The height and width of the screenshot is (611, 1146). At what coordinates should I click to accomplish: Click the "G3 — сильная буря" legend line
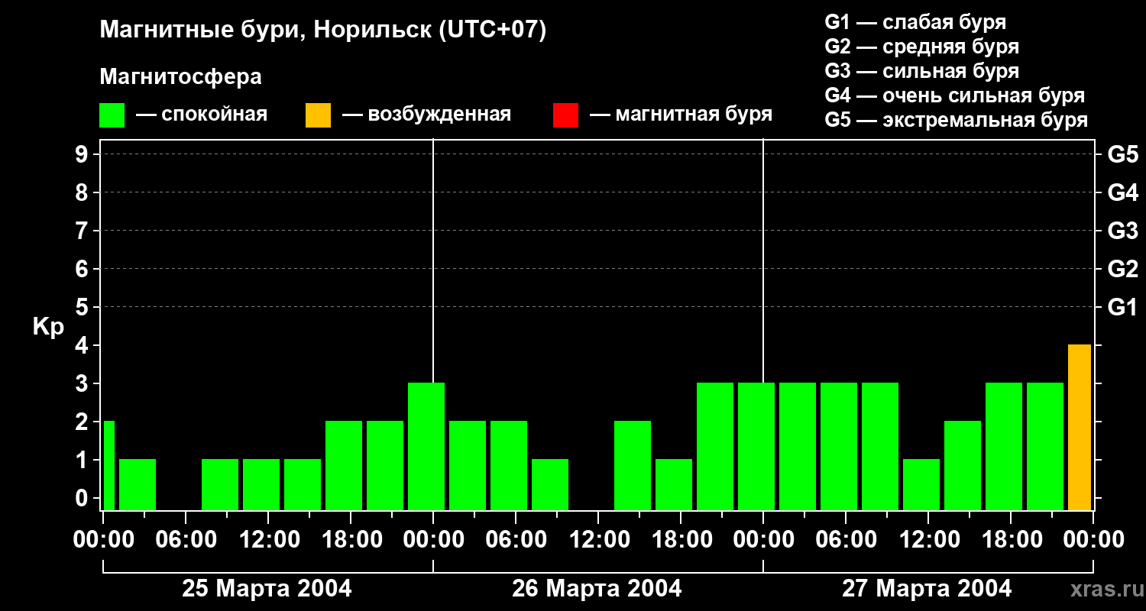click(x=921, y=71)
